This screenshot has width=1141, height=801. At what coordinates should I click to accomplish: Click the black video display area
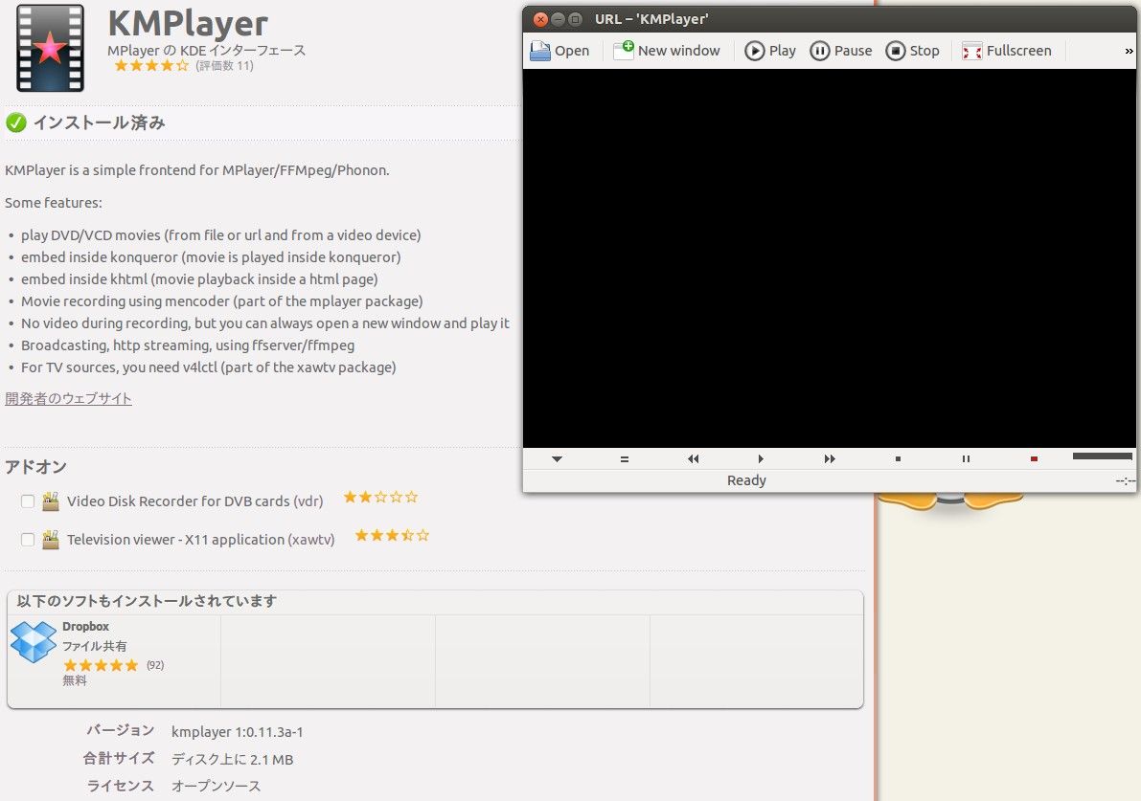click(x=829, y=258)
